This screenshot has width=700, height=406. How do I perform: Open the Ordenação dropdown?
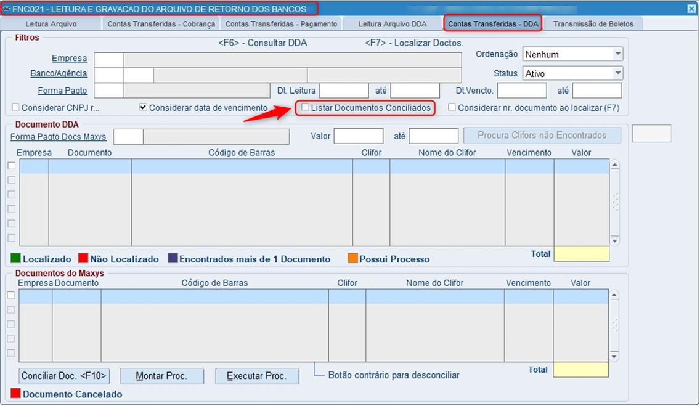pos(618,54)
